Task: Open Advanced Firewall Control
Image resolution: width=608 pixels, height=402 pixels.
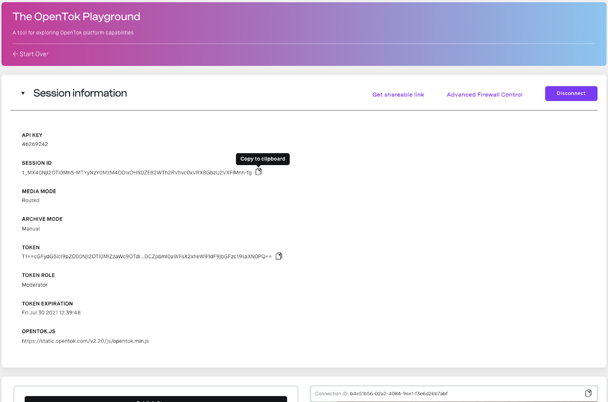Action: point(484,95)
